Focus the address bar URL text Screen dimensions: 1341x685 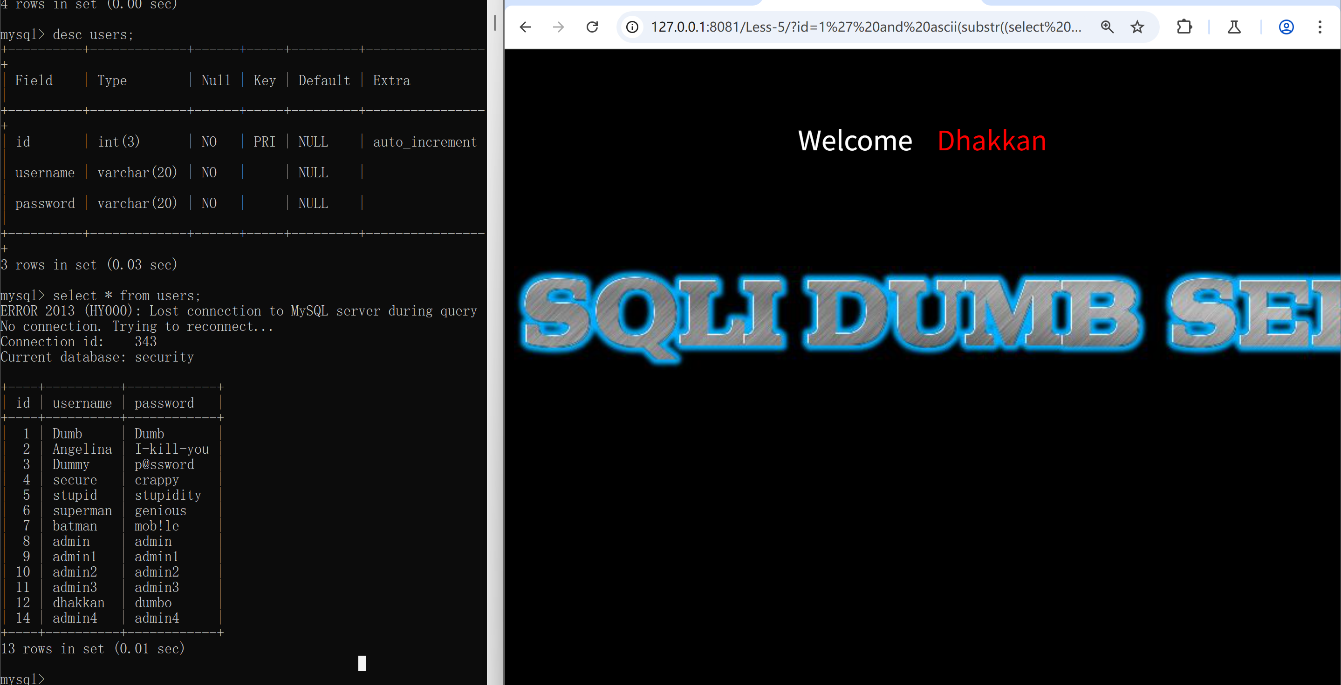tap(865, 27)
